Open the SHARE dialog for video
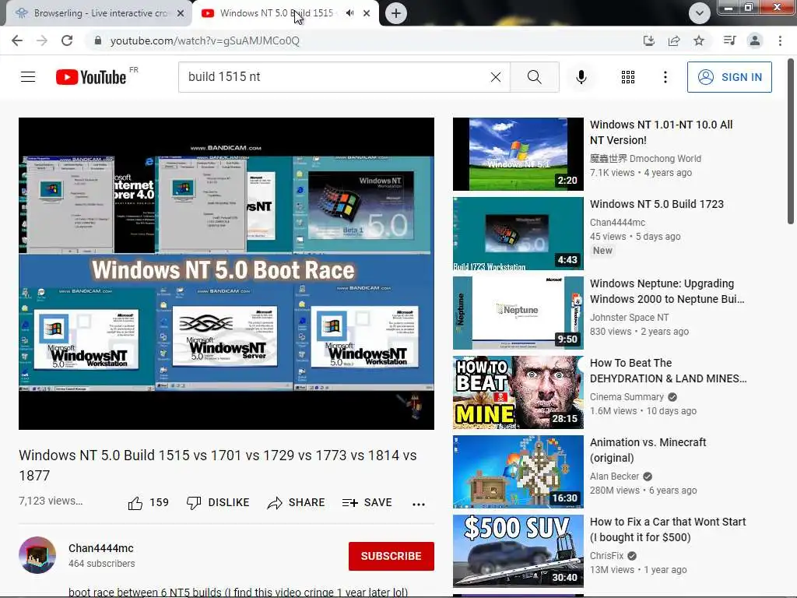Screen dimensions: 797x598 pos(296,502)
